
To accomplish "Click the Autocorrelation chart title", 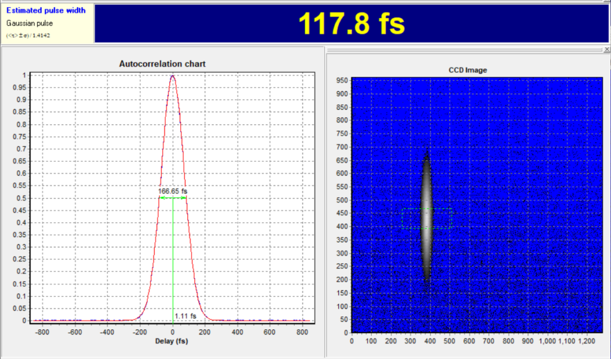I will [x=162, y=64].
